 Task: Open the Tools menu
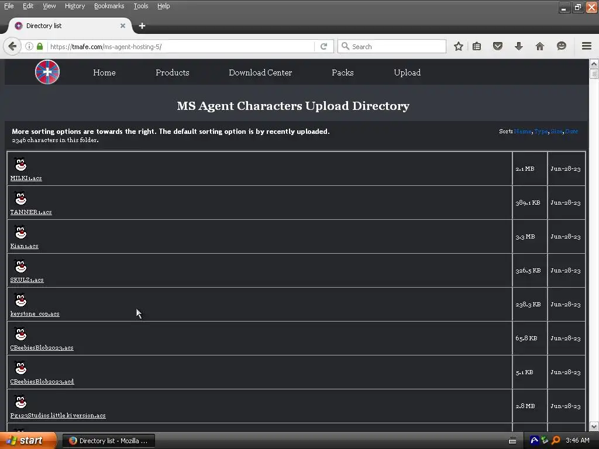coord(141,6)
